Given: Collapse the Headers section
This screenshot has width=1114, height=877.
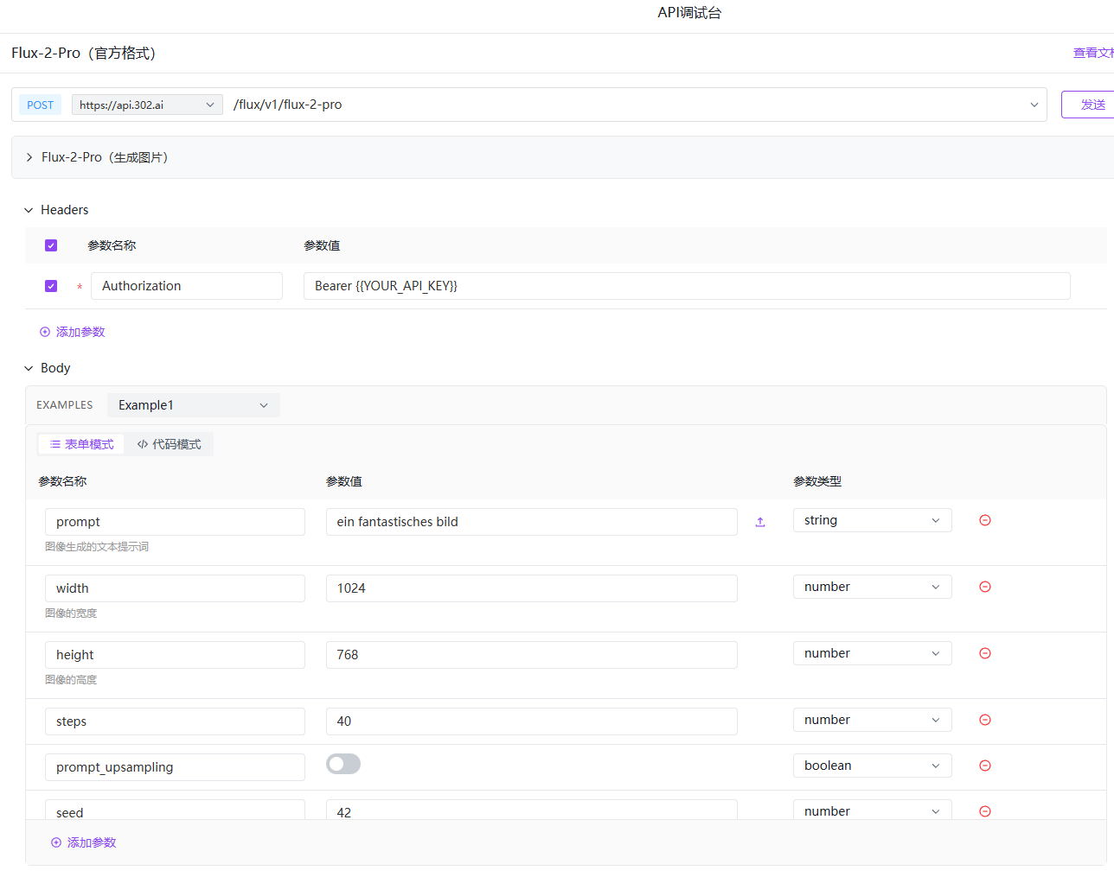Looking at the screenshot, I should 29,210.
